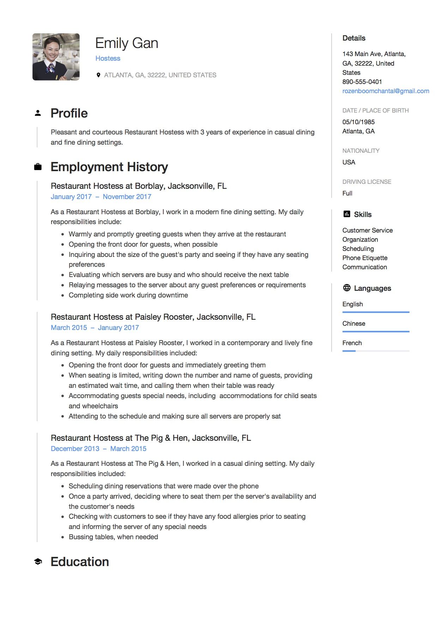Click the Education graduation cap icon
The width and height of the screenshot is (437, 619).
tap(38, 561)
